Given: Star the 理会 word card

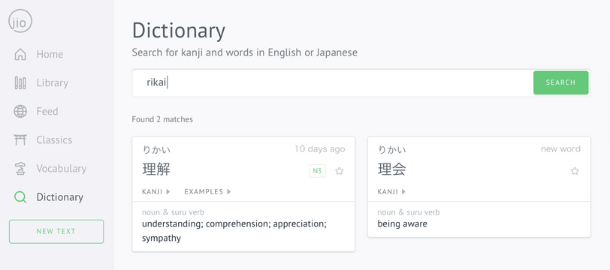Looking at the screenshot, I should (575, 171).
